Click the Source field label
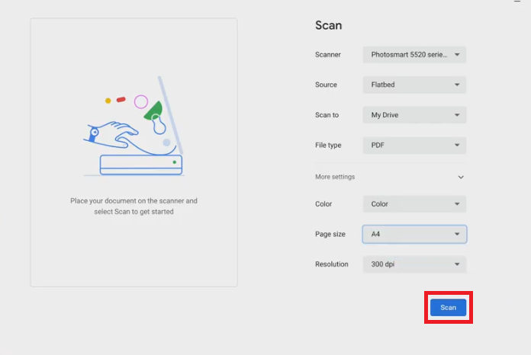The image size is (531, 355). 326,85
